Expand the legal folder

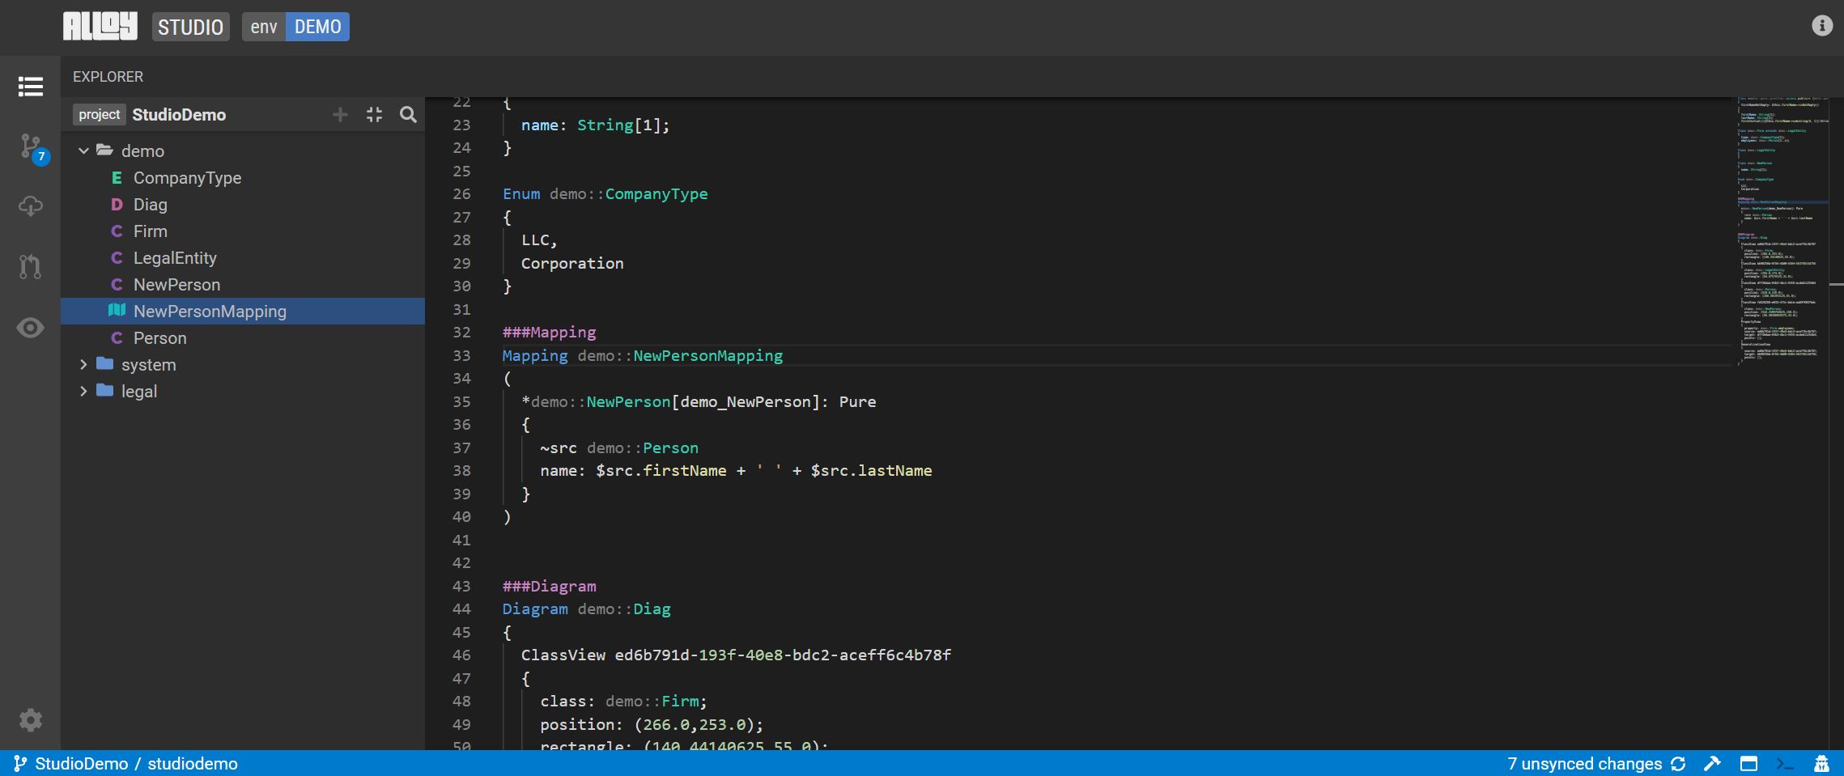(x=83, y=392)
